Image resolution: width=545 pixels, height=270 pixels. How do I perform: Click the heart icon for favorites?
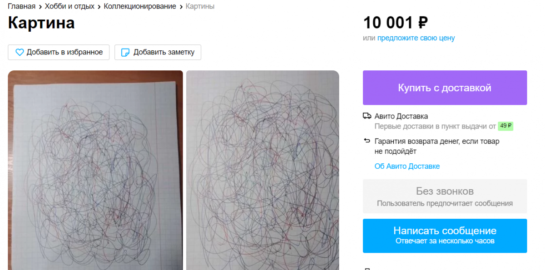coord(20,52)
